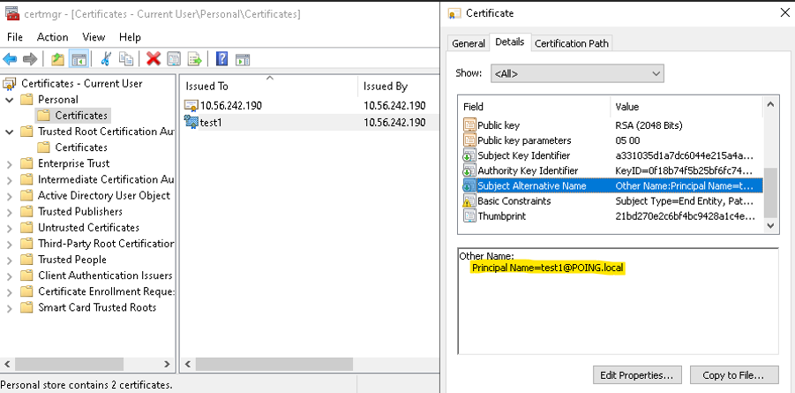
Task: Click the Properties toolbar icon
Action: tap(174, 59)
